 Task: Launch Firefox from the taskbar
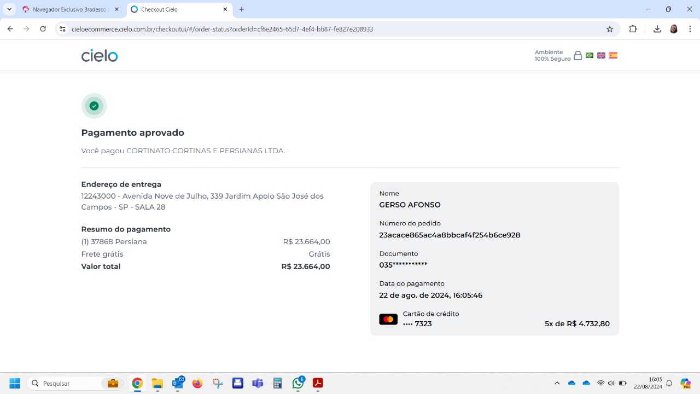pos(197,384)
